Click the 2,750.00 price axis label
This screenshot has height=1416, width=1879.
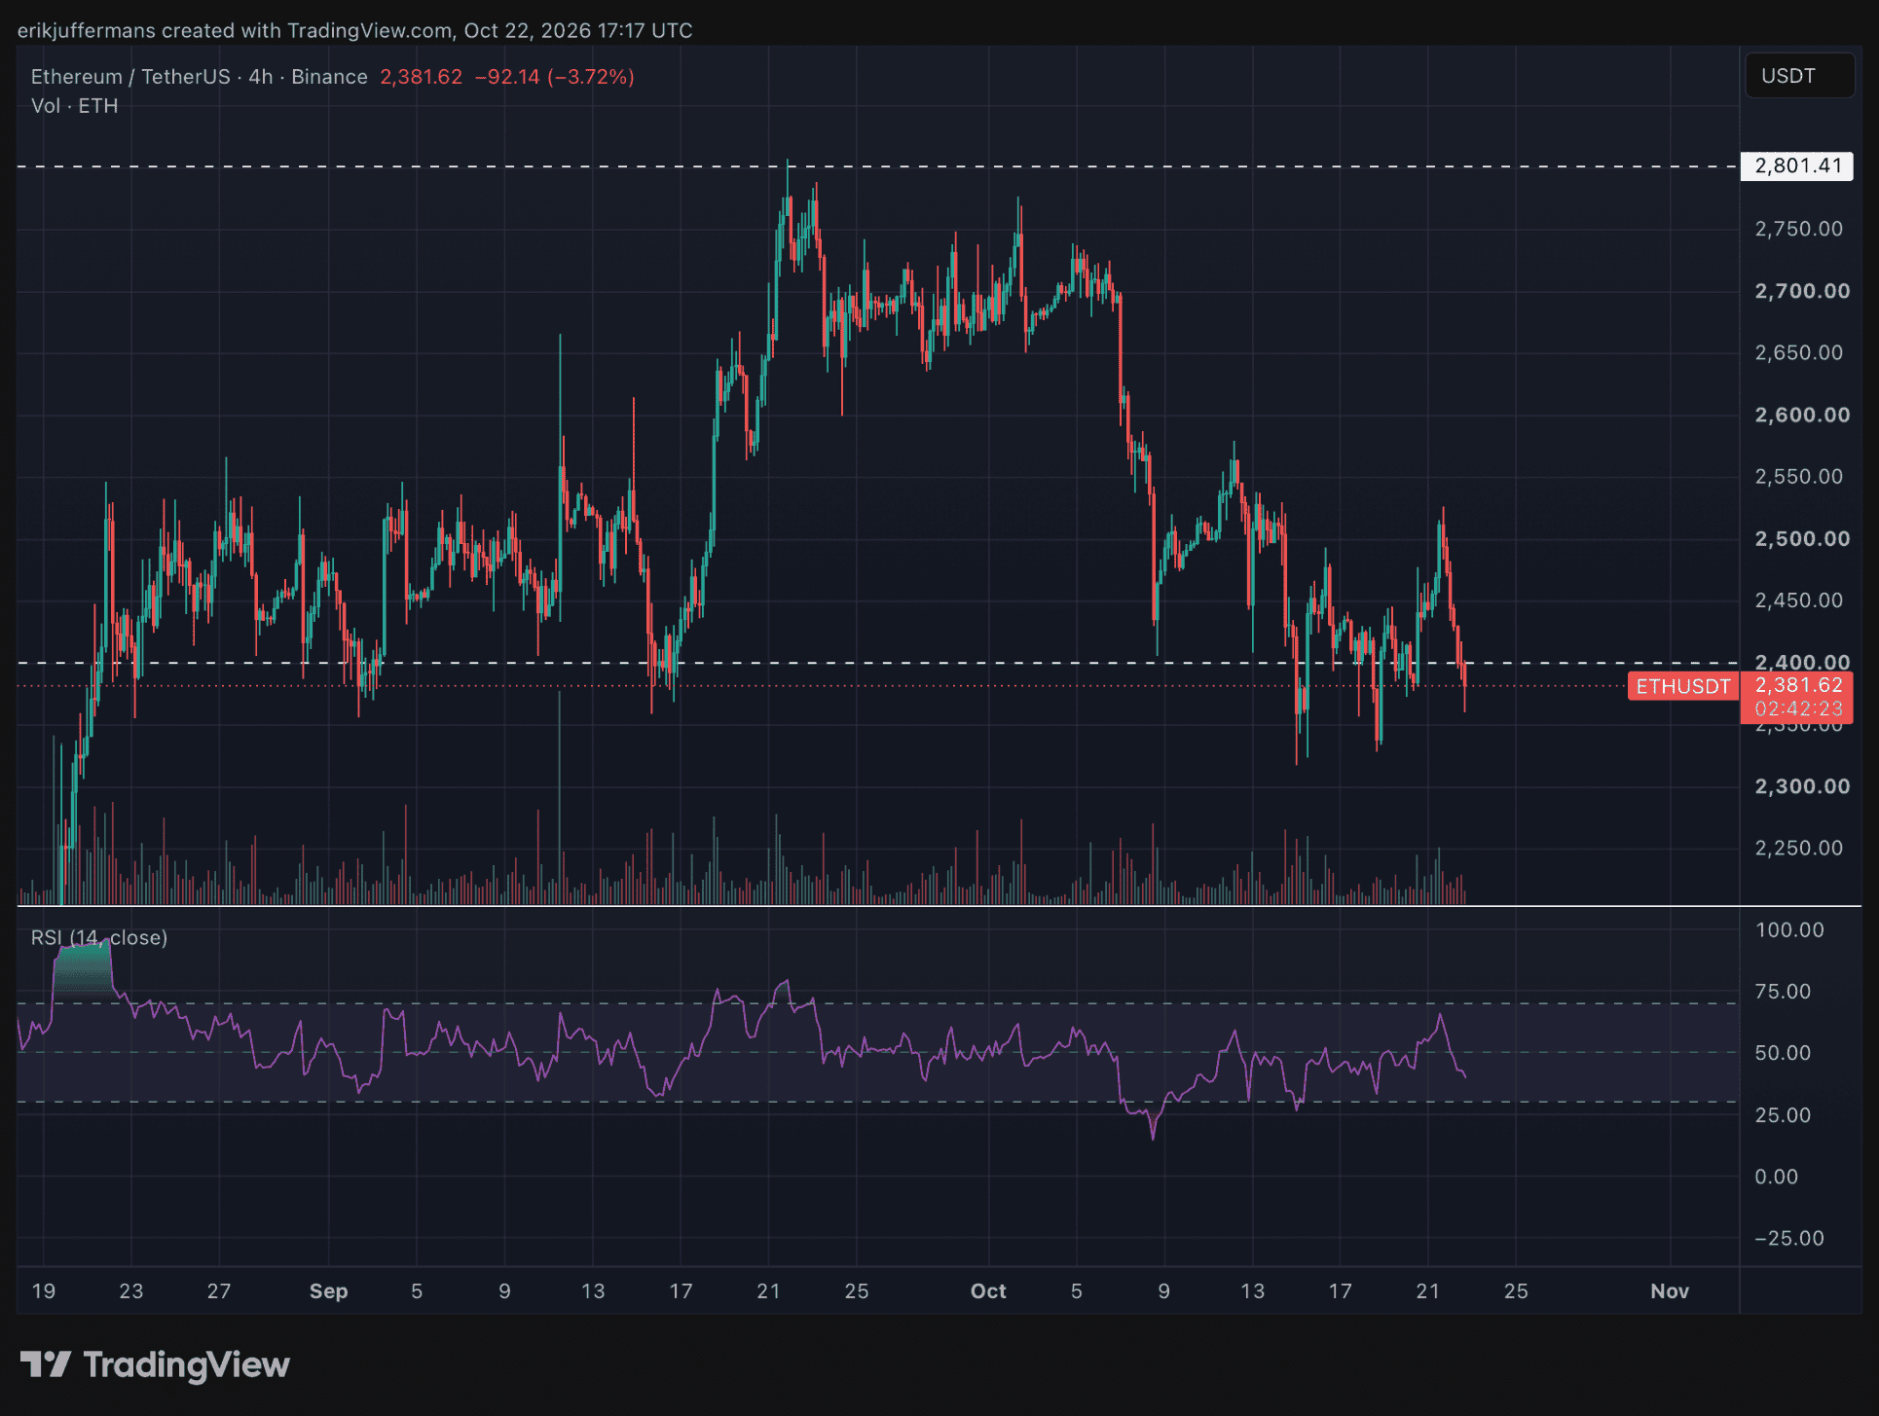pos(1798,229)
